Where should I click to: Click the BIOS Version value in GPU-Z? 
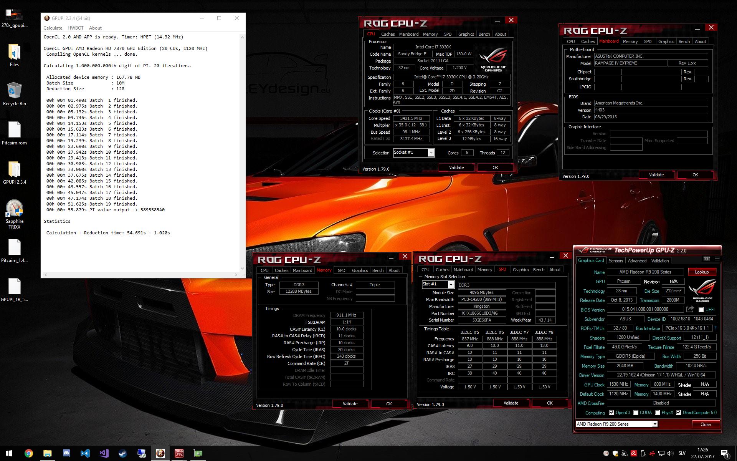pyautogui.click(x=645, y=309)
